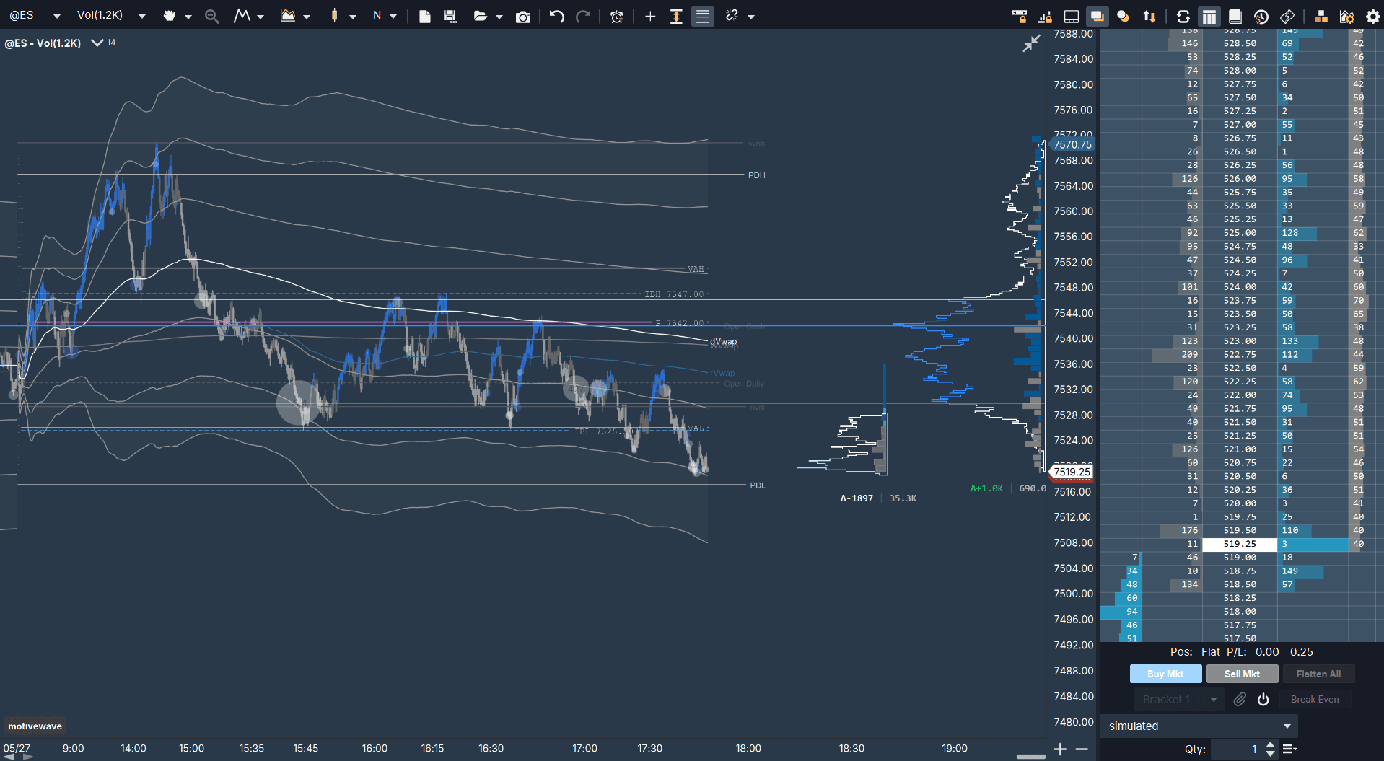The image size is (1384, 761).
Task: Click the 7570.75 price marker on axis
Action: point(1072,144)
